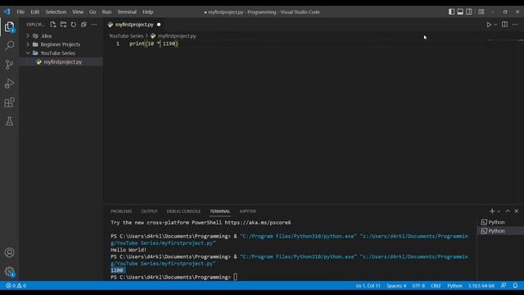524x295 pixels.
Task: Close unsaved myfirstproject.py tab dot
Action: pos(159,25)
